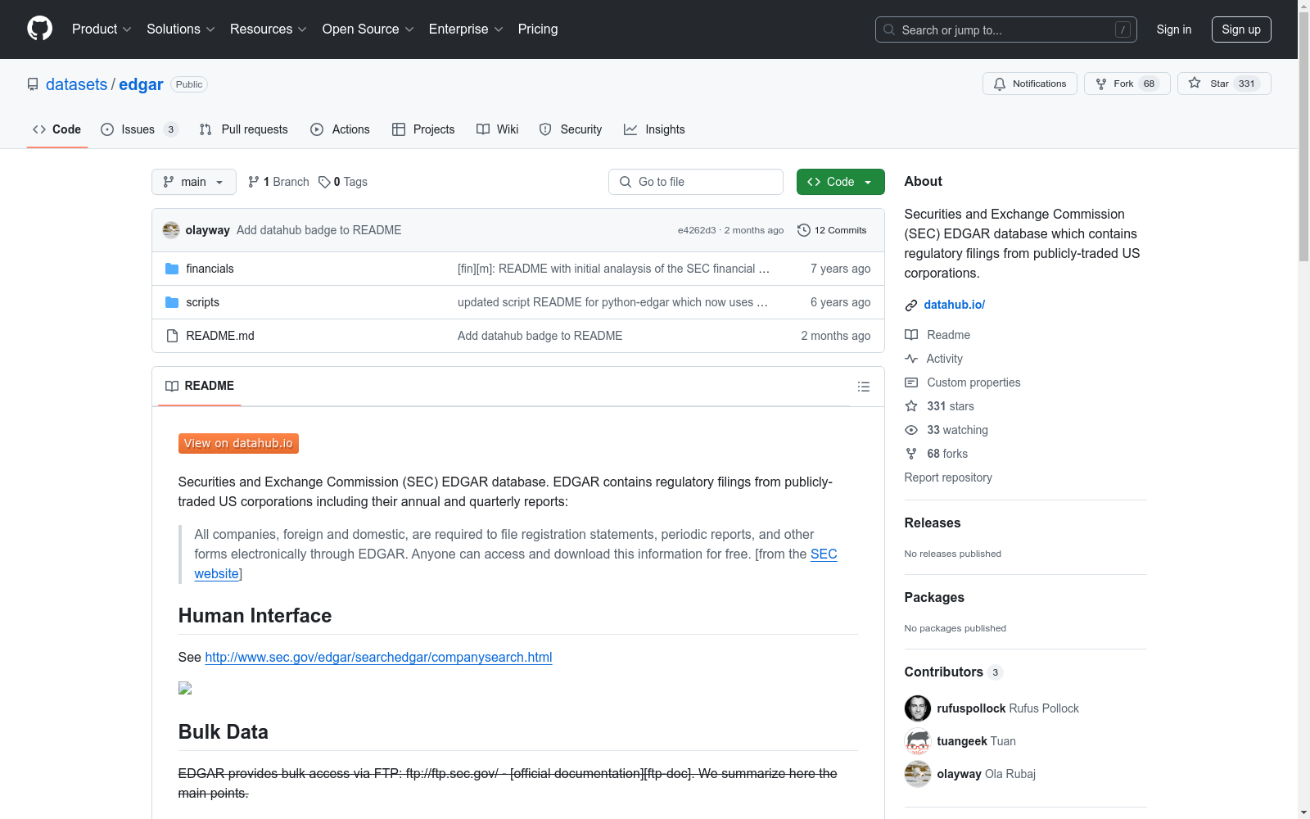Expand the Product menu
1310x819 pixels.
(102, 29)
